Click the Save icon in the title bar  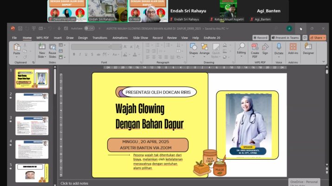point(20,28)
